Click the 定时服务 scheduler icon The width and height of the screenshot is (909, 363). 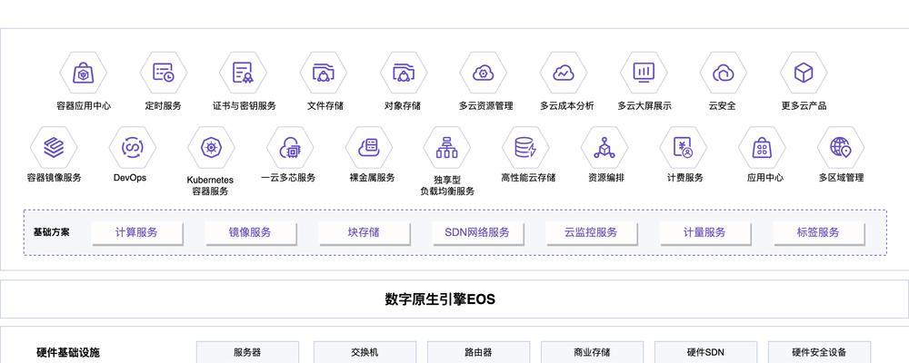163,73
